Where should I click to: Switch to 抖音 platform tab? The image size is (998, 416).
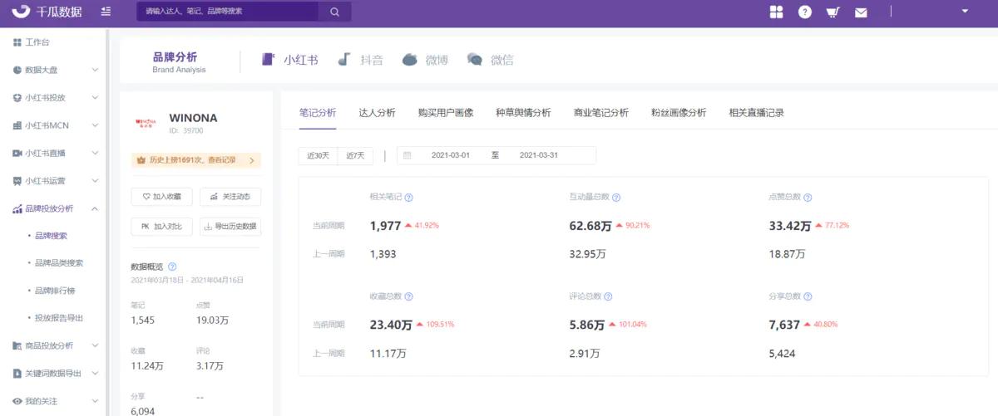tap(360, 60)
